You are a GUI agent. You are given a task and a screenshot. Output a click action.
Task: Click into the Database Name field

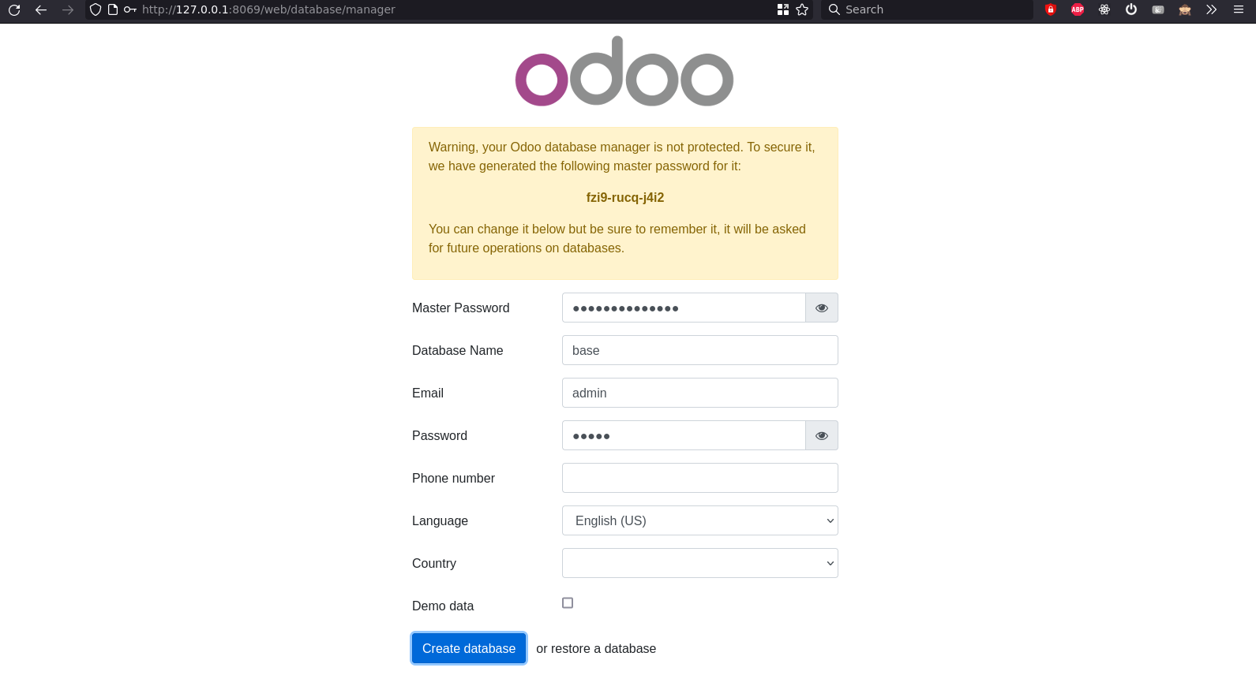pyautogui.click(x=699, y=350)
